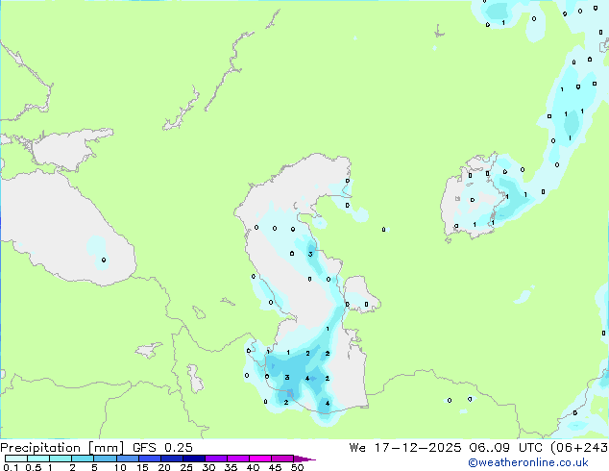The height and width of the screenshot is (471, 609).
Task: Click the 5–10 mm legend color swatch
Action: coord(105,459)
